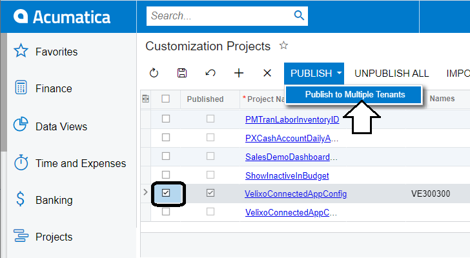Open the Banking workspace

[x=43, y=200]
